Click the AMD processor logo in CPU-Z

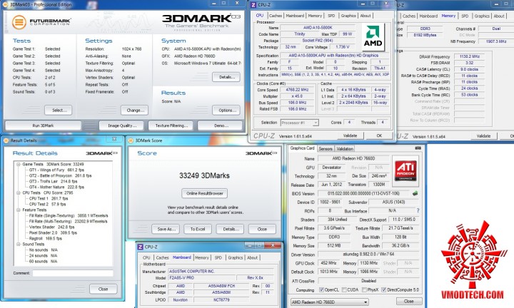click(373, 36)
